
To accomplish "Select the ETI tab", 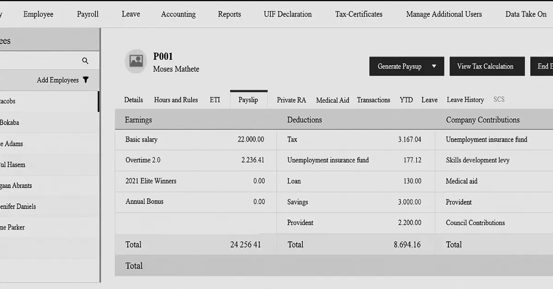I will click(215, 100).
